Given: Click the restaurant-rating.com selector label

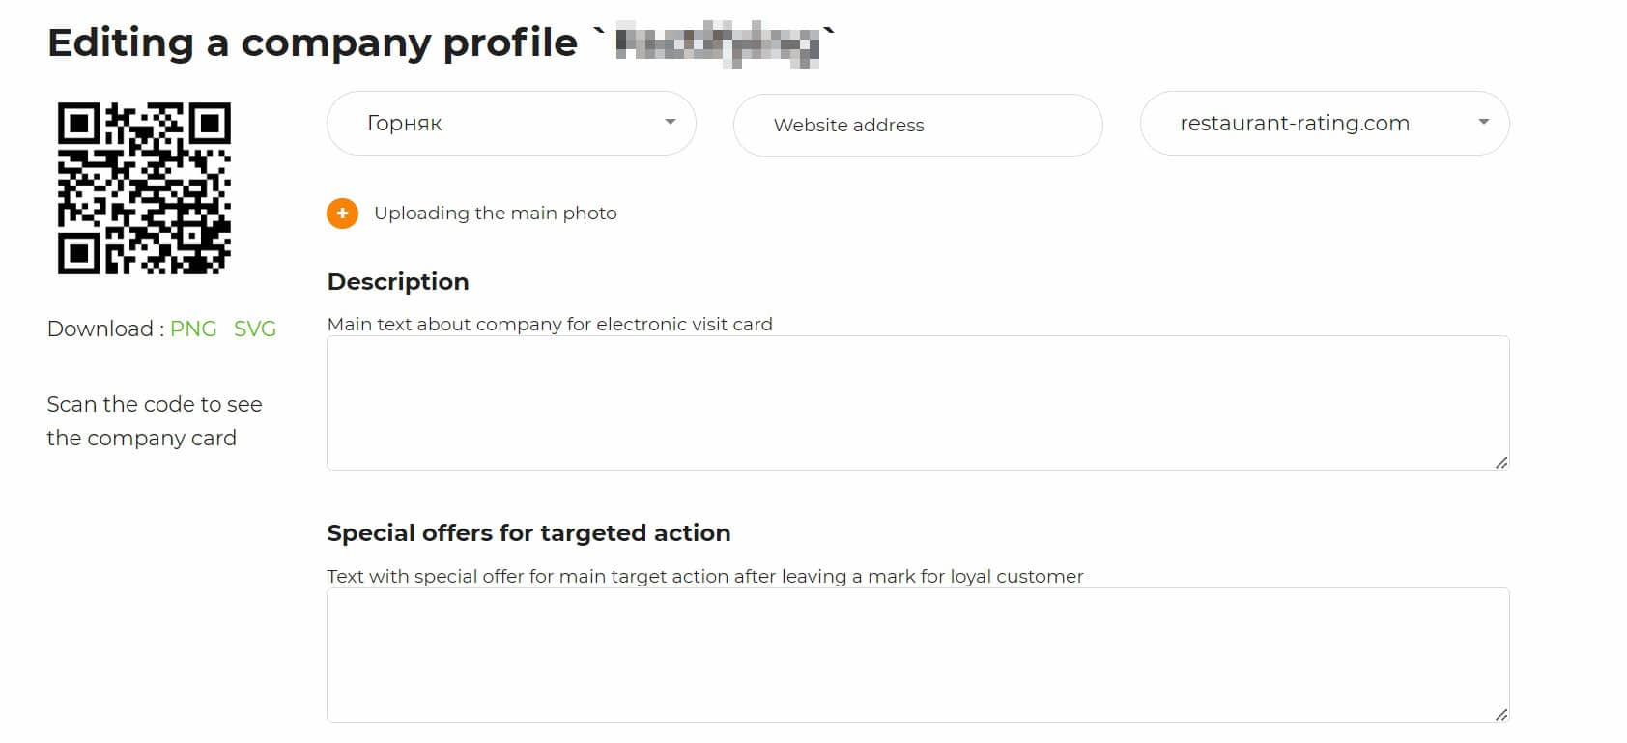Looking at the screenshot, I should pyautogui.click(x=1294, y=124).
